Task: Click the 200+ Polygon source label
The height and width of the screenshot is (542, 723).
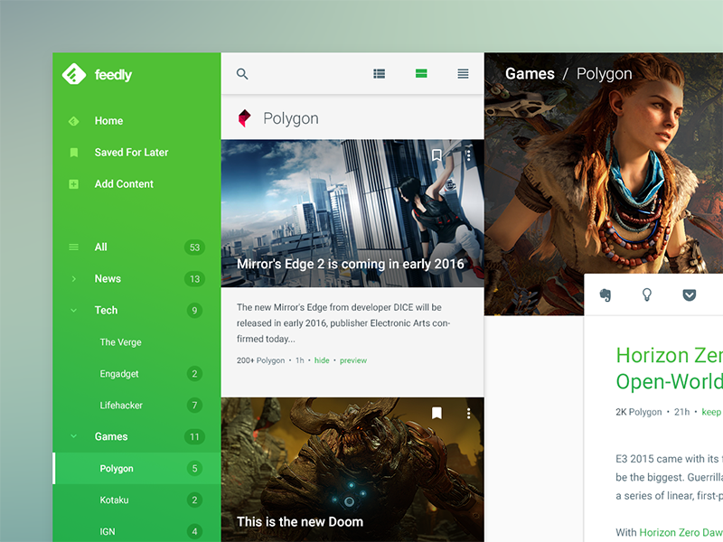Action: point(260,360)
